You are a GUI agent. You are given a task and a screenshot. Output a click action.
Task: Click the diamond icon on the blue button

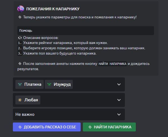tap(20, 127)
